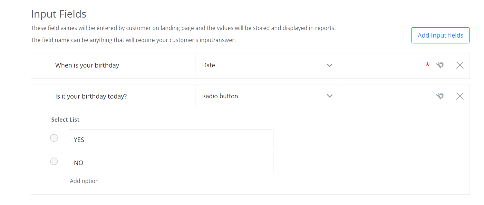Focus the YES option text box
Image resolution: width=484 pixels, height=205 pixels.
pos(171,139)
